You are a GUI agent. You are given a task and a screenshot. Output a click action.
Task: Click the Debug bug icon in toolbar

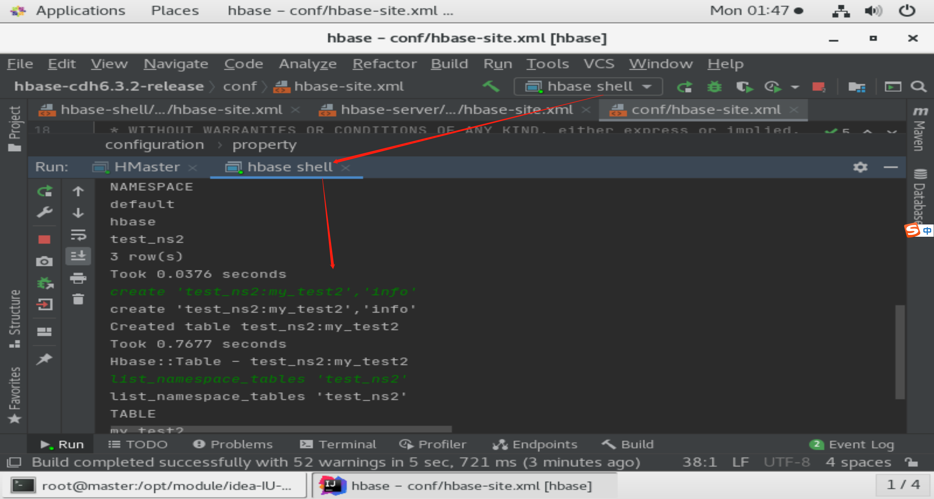coord(714,87)
